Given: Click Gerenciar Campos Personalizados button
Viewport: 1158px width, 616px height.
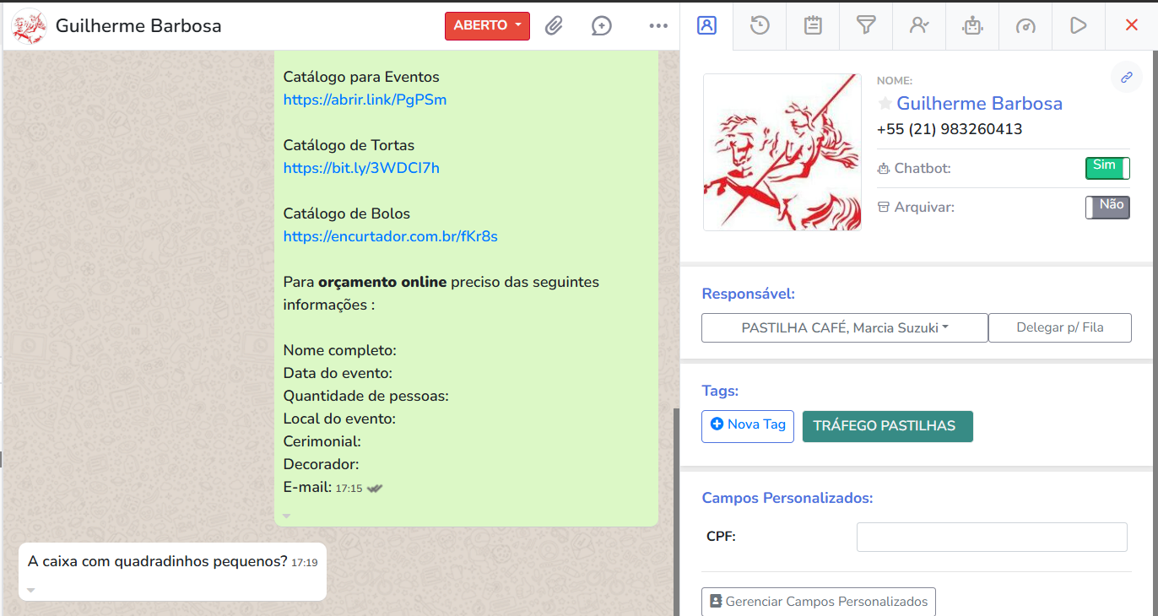Looking at the screenshot, I should tap(819, 602).
